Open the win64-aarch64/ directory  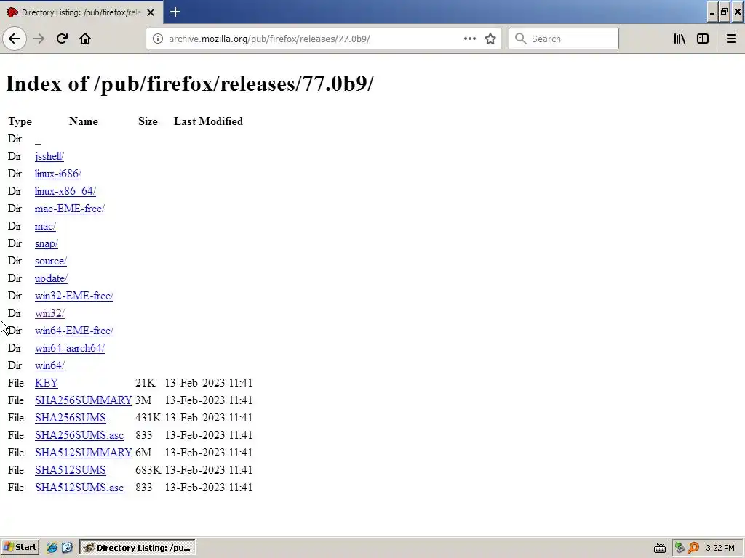tap(70, 348)
